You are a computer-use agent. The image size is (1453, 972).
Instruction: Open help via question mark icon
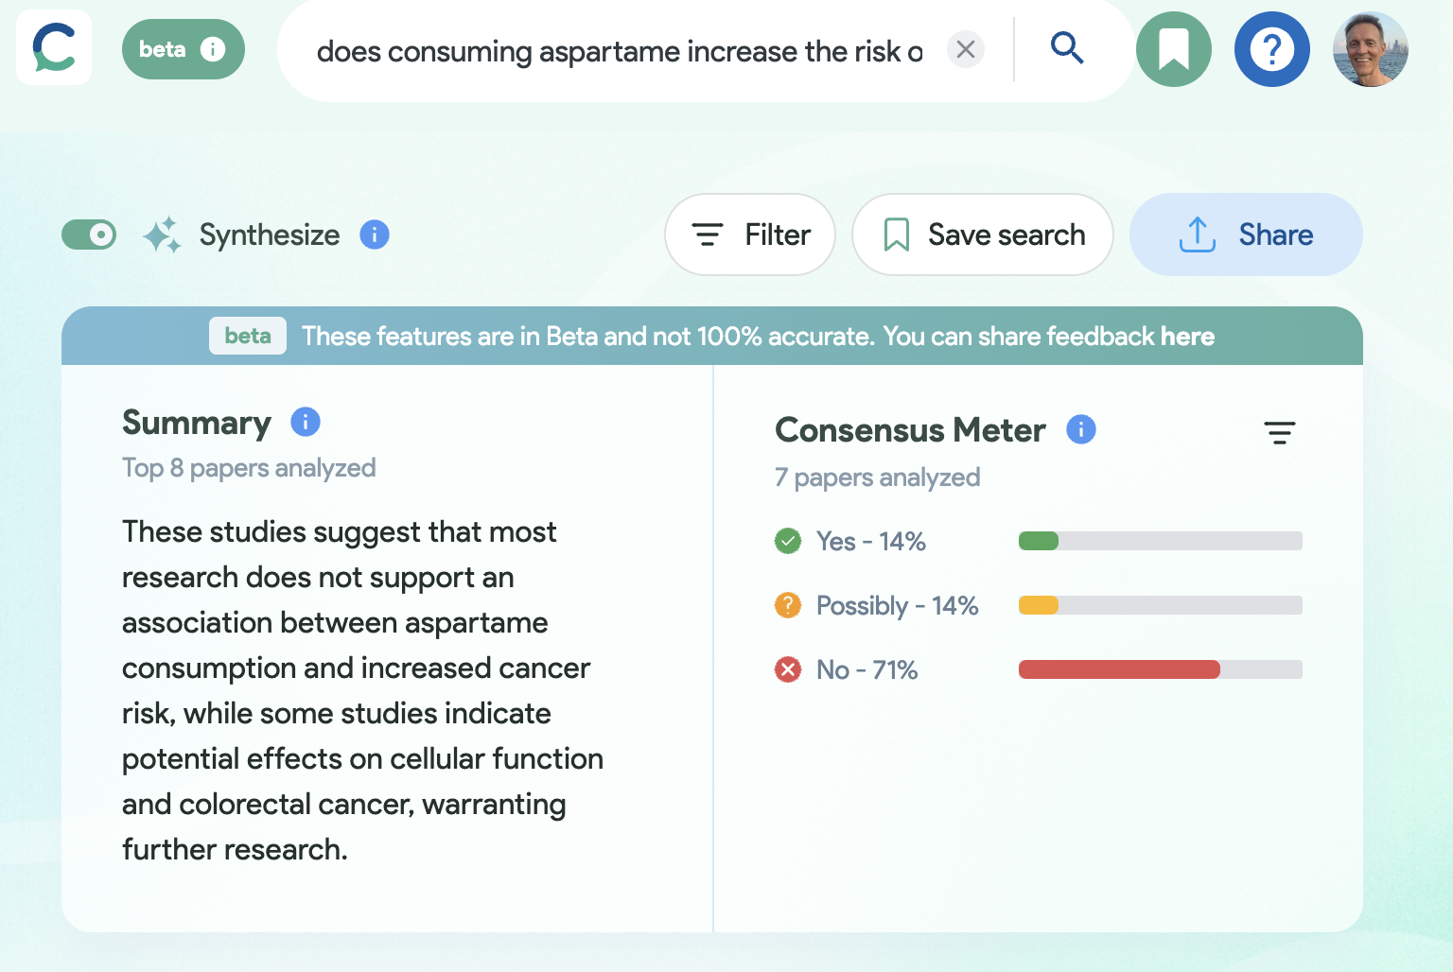pyautogui.click(x=1272, y=49)
